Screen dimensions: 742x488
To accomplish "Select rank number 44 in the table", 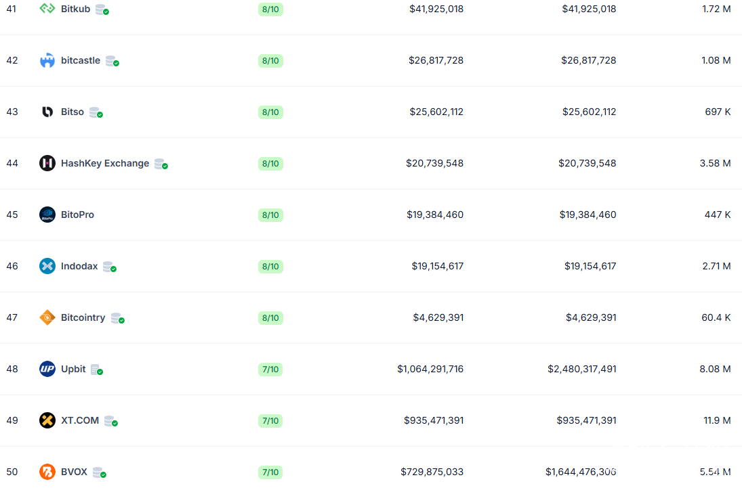I will tap(12, 163).
